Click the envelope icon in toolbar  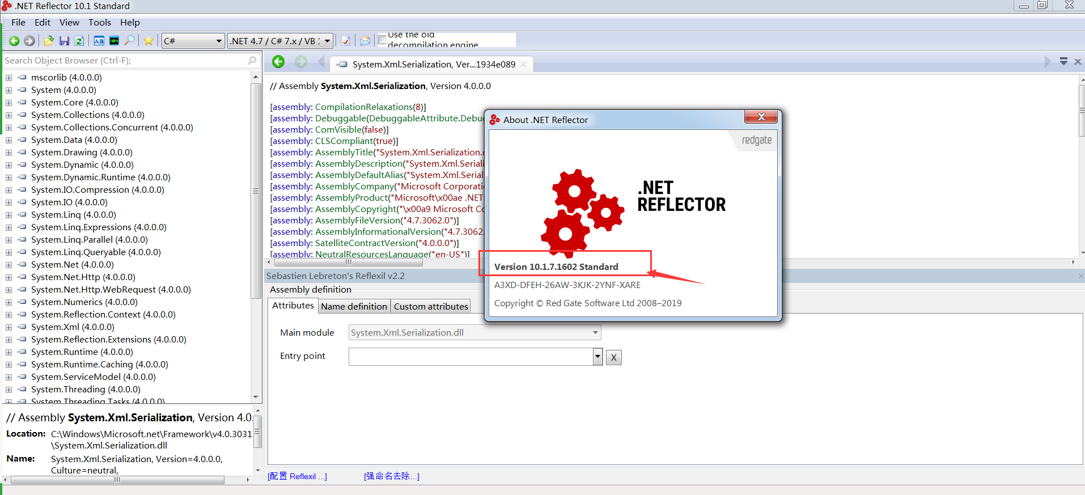click(x=365, y=41)
